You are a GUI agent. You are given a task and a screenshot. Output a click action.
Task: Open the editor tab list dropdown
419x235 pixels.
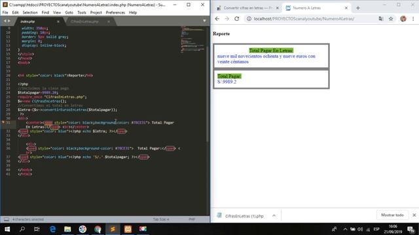(x=204, y=21)
